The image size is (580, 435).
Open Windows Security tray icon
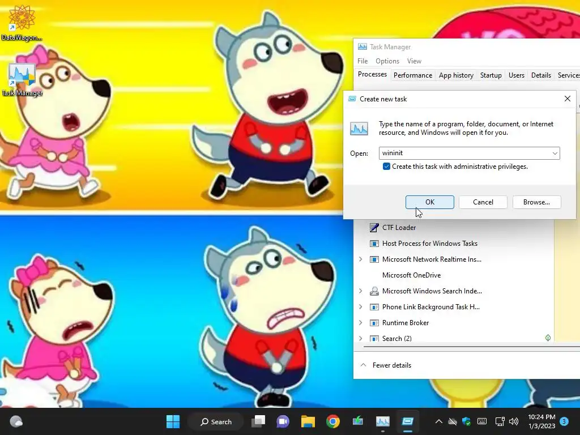[467, 421]
